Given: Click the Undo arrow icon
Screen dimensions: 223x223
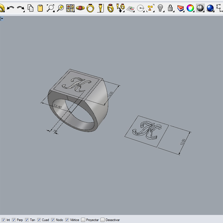Looking at the screenshot, I should (10, 8).
